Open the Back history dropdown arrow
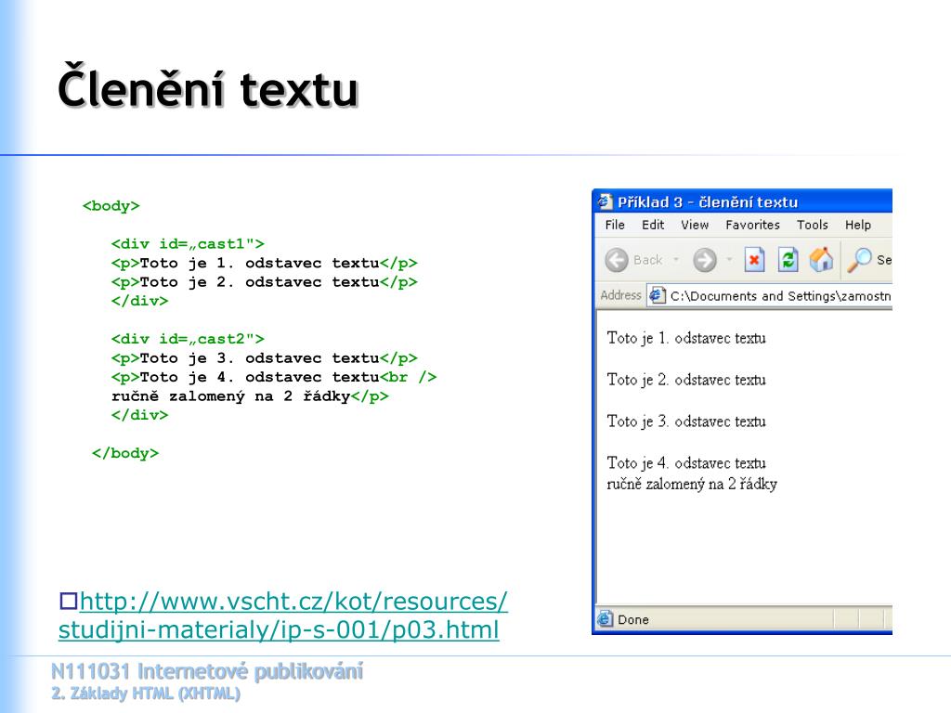The width and height of the screenshot is (951, 713). 676,260
